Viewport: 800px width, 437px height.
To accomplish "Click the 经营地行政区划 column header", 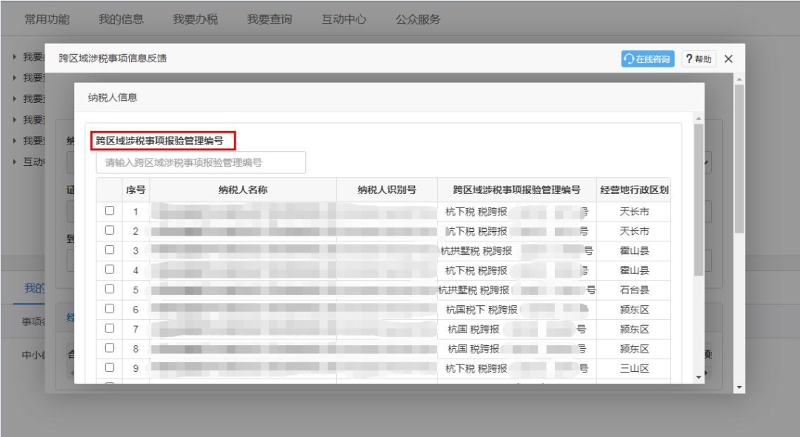I will click(x=633, y=190).
